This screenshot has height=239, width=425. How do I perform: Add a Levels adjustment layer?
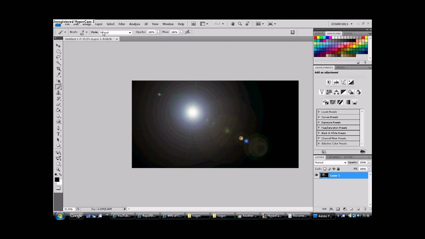336,82
